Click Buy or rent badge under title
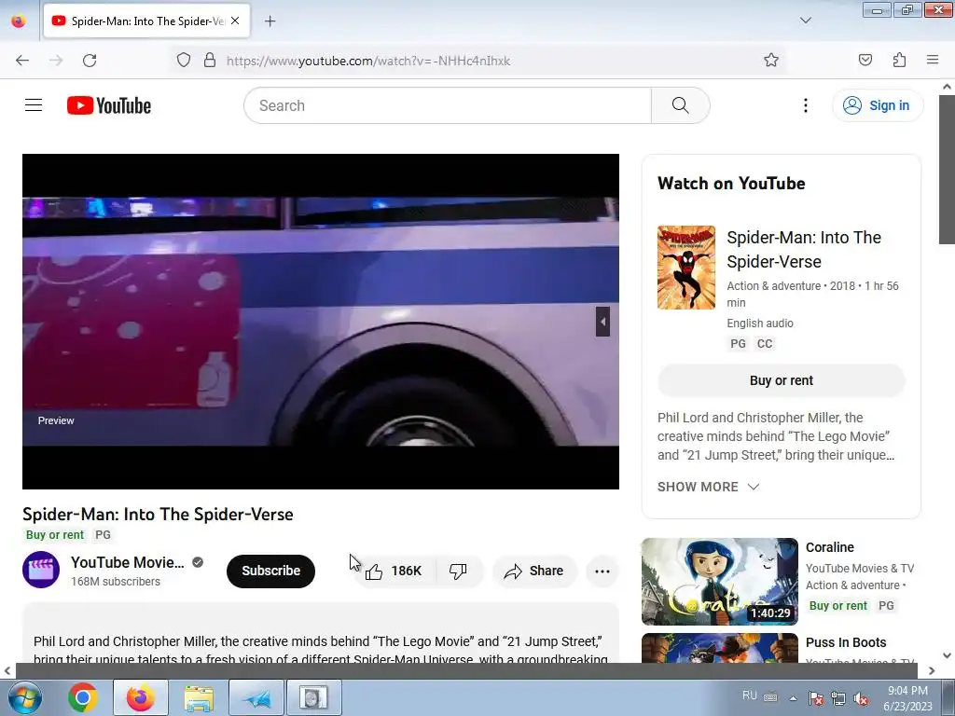Viewport: 955px width, 716px height. tap(55, 534)
